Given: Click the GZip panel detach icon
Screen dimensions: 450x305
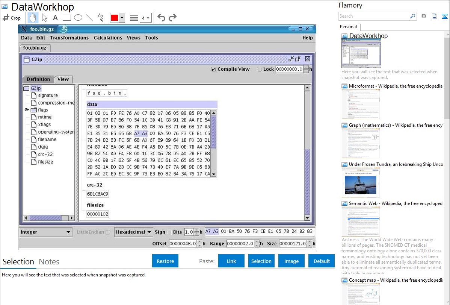Looking at the screenshot, I should [298, 59].
